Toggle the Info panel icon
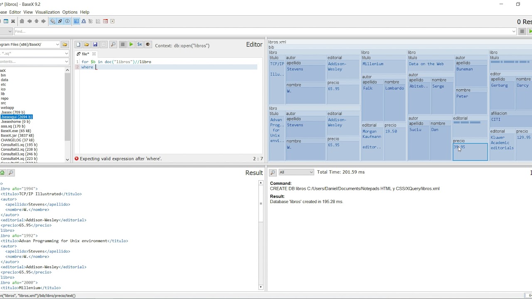 coord(67,21)
